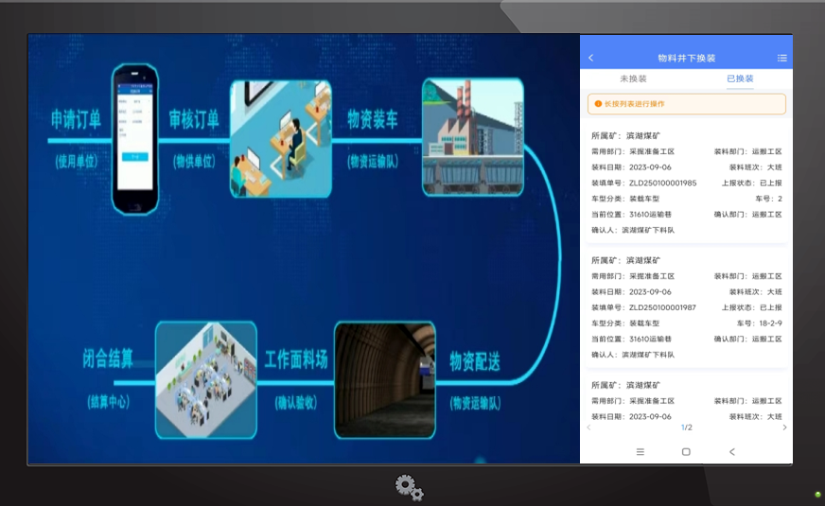Screen dimensions: 825x506
Task: Click the tunnel illustration for 物资配送
Action: click(x=385, y=380)
